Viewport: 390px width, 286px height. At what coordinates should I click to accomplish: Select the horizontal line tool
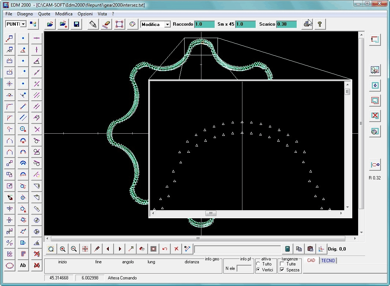(x=37, y=38)
